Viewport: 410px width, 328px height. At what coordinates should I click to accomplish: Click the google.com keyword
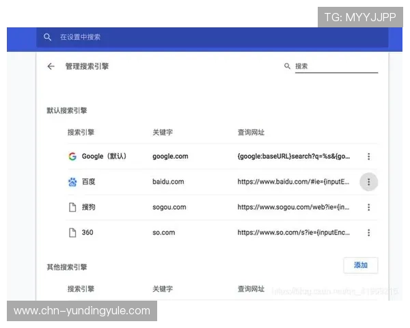(x=170, y=156)
